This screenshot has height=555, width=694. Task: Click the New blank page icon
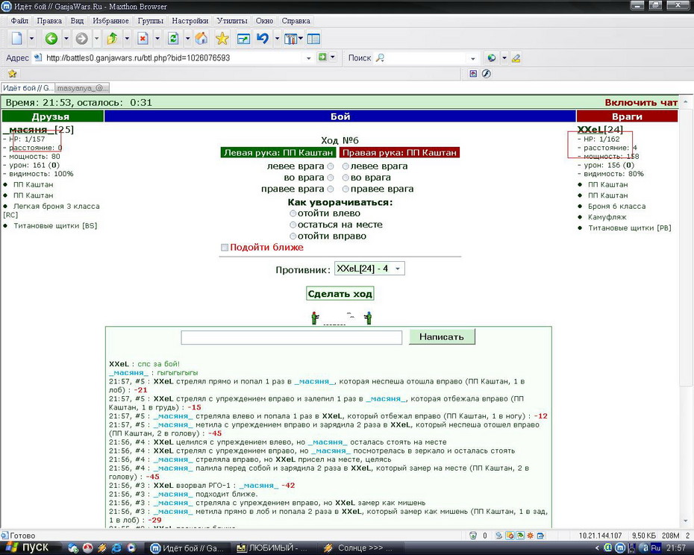pyautogui.click(x=17, y=39)
